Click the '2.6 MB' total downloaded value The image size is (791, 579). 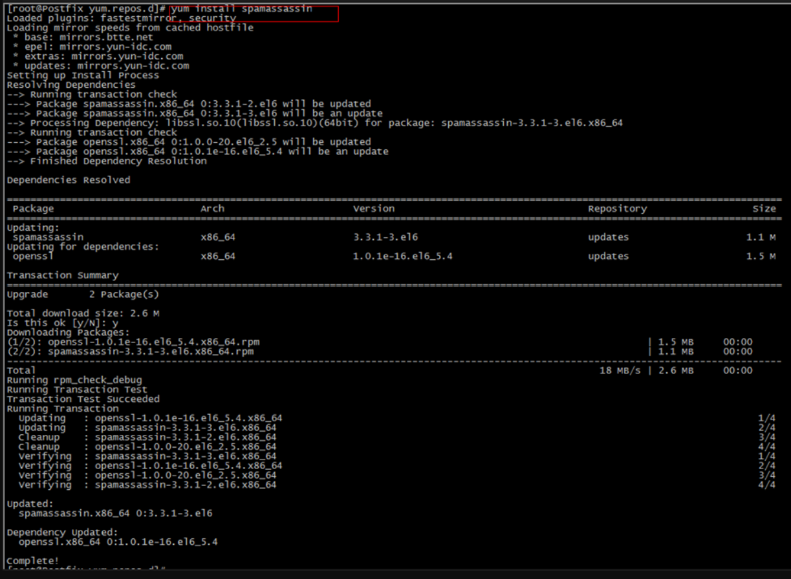tap(676, 370)
